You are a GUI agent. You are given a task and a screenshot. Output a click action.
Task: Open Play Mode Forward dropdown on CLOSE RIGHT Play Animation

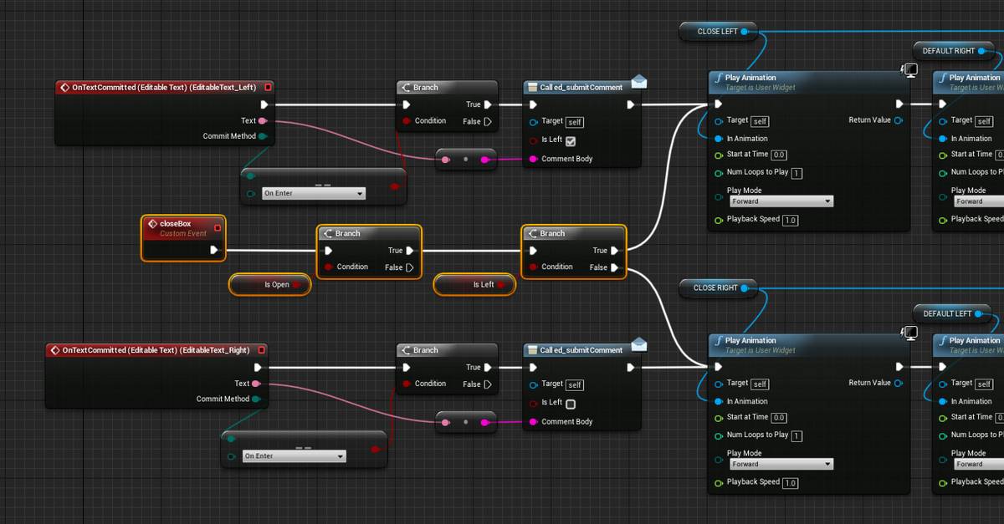[781, 464]
